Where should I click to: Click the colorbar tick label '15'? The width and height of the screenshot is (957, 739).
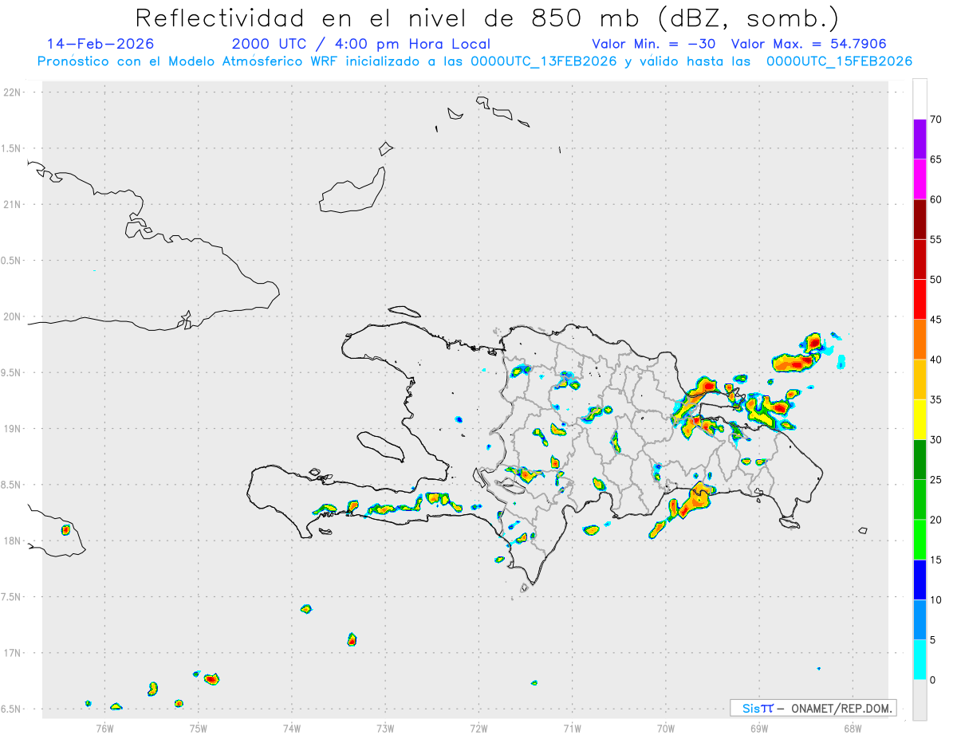tap(935, 560)
